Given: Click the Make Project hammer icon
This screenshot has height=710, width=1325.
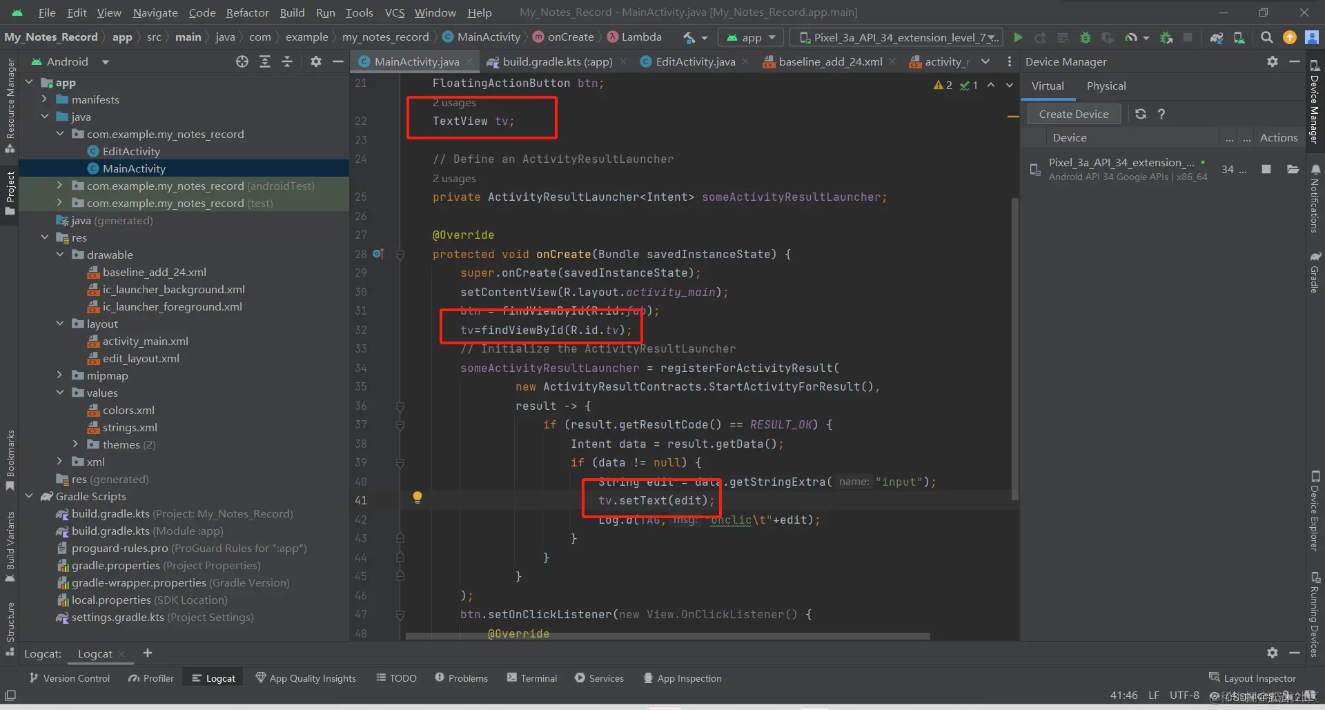Looking at the screenshot, I should click(x=689, y=37).
